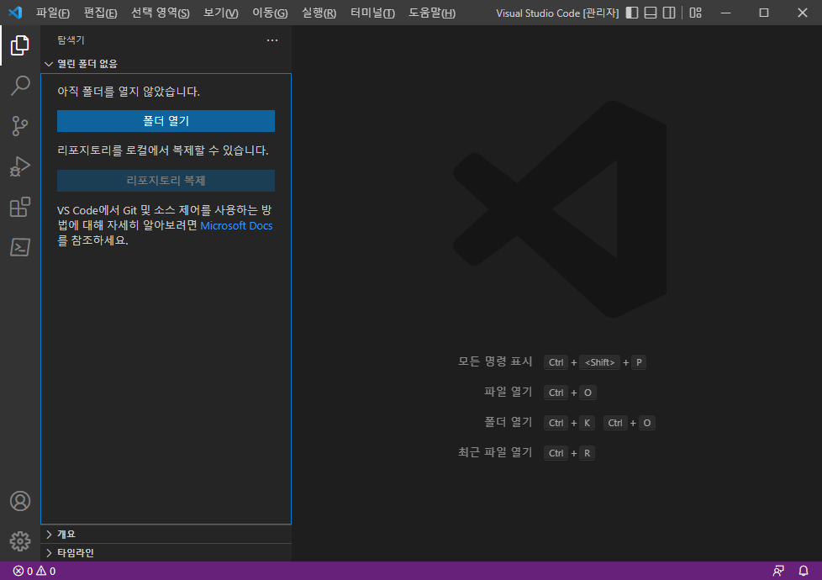Click the 폴더 열기 button

click(166, 121)
